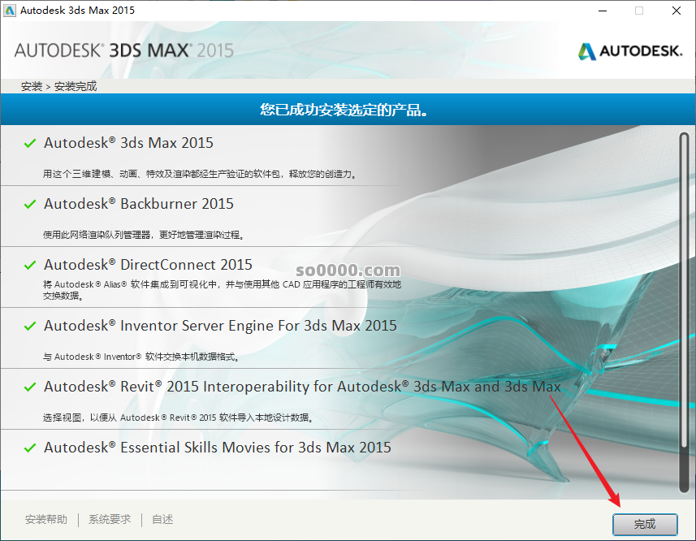The width and height of the screenshot is (696, 541).
Task: Click checkmark beside Essential Skills Movies
Action: [x=30, y=448]
